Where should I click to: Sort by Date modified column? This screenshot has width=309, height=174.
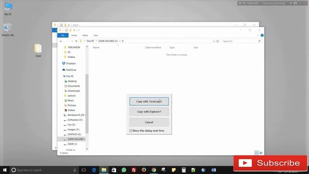pos(153,47)
